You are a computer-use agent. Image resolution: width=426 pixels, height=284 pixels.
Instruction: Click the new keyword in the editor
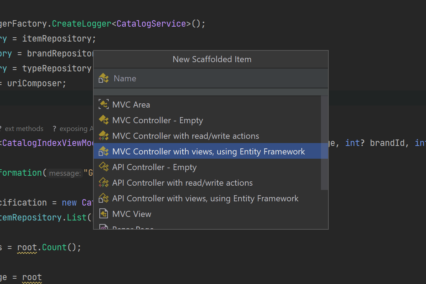69,202
